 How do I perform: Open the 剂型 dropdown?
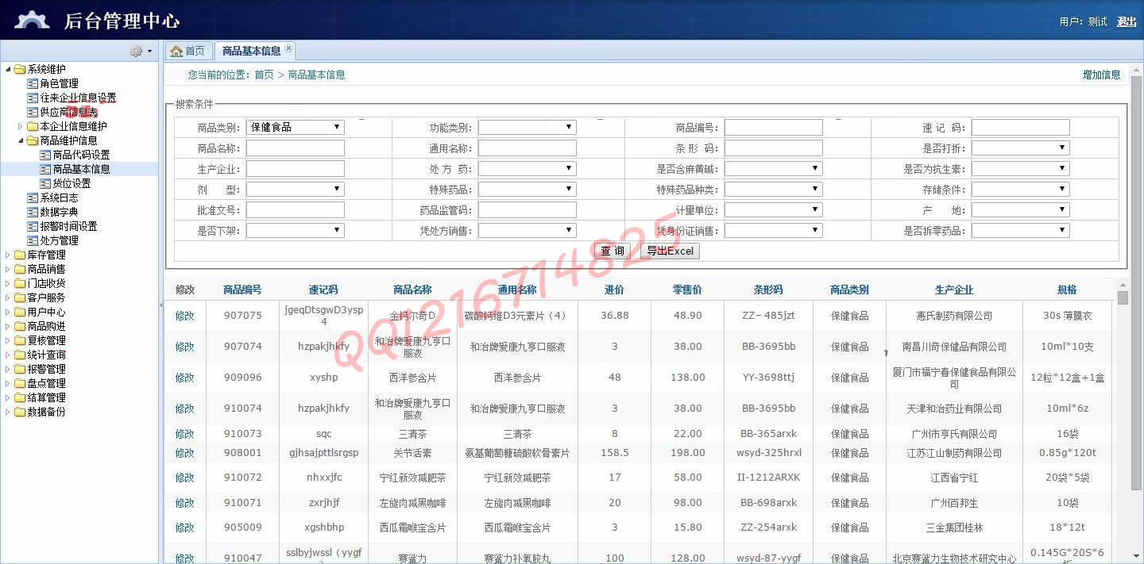(296, 189)
